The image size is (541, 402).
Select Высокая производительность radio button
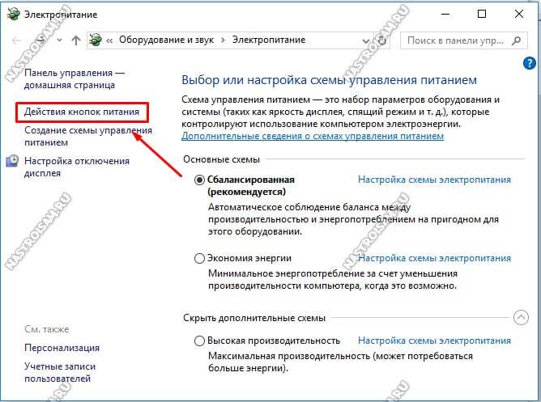199,341
